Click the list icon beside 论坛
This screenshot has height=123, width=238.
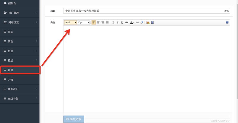5,61
